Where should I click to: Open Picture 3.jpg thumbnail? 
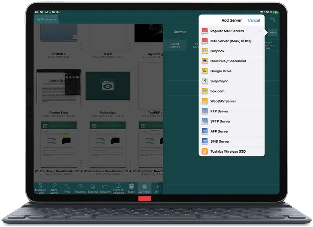pyautogui.click(x=59, y=86)
